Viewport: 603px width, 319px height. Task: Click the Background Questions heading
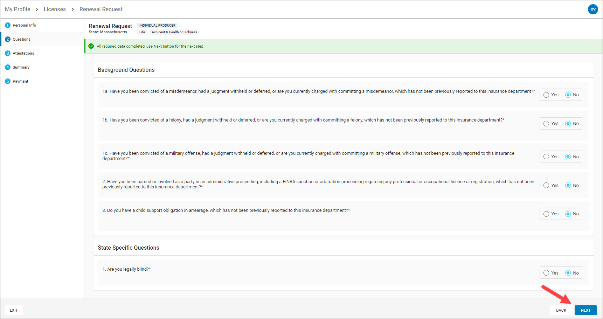click(126, 70)
